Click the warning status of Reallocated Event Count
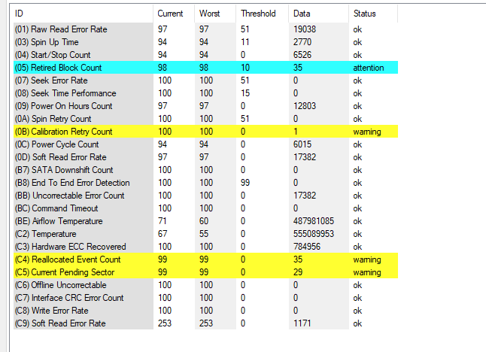 tap(367, 259)
